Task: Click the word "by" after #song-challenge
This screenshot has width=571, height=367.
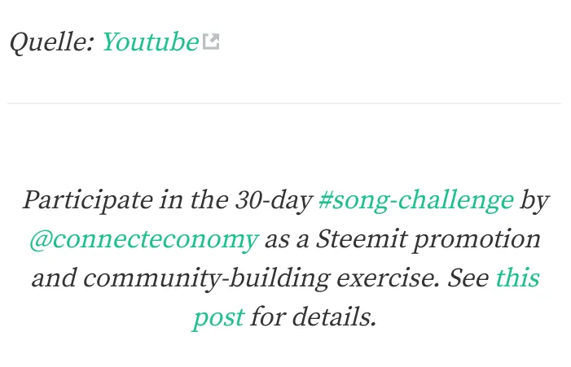Action: pyautogui.click(x=534, y=200)
